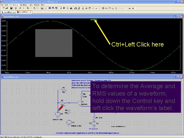The height and width of the screenshot is (138, 184).
Task: Select the Component placement tool
Action: (106, 8)
